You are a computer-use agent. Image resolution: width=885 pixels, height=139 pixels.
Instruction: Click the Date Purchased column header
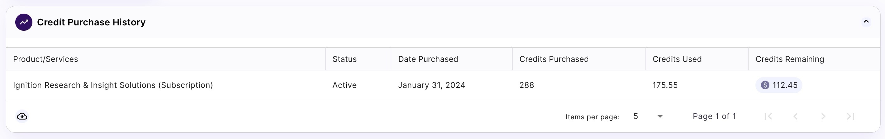(428, 59)
